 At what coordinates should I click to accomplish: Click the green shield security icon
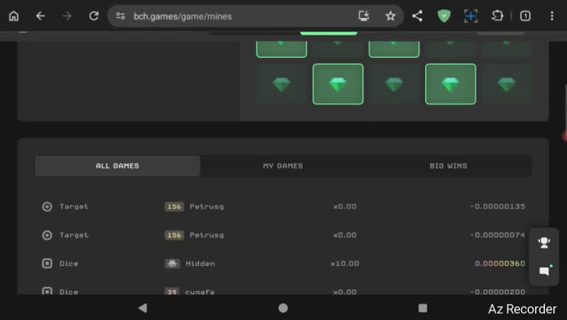[x=444, y=16]
